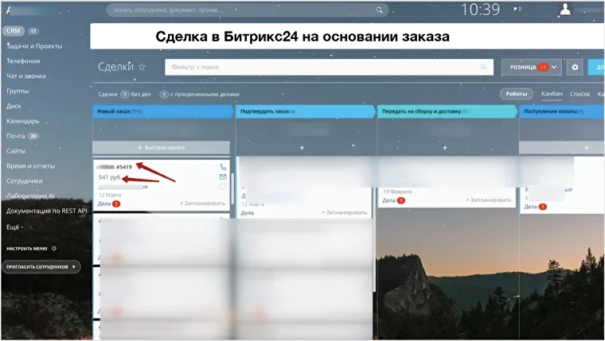Click Запланировать on deal #5419

click(203, 204)
